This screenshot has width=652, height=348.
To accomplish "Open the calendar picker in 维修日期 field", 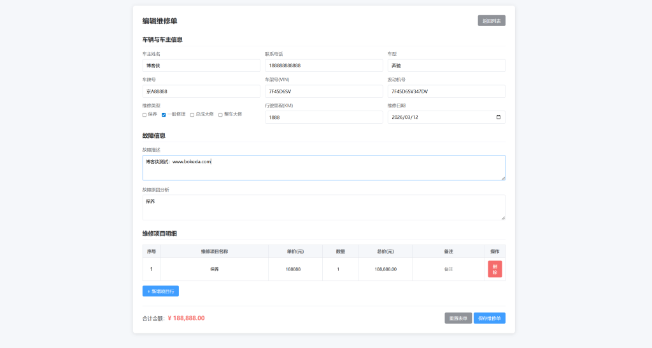I will 498,117.
